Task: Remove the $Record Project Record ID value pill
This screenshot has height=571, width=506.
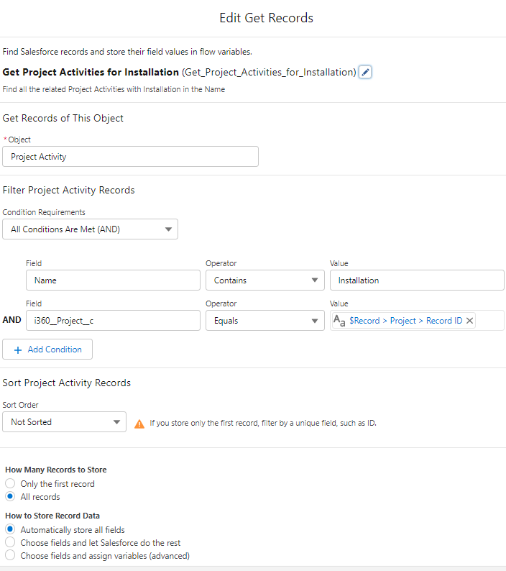Action: tap(470, 321)
